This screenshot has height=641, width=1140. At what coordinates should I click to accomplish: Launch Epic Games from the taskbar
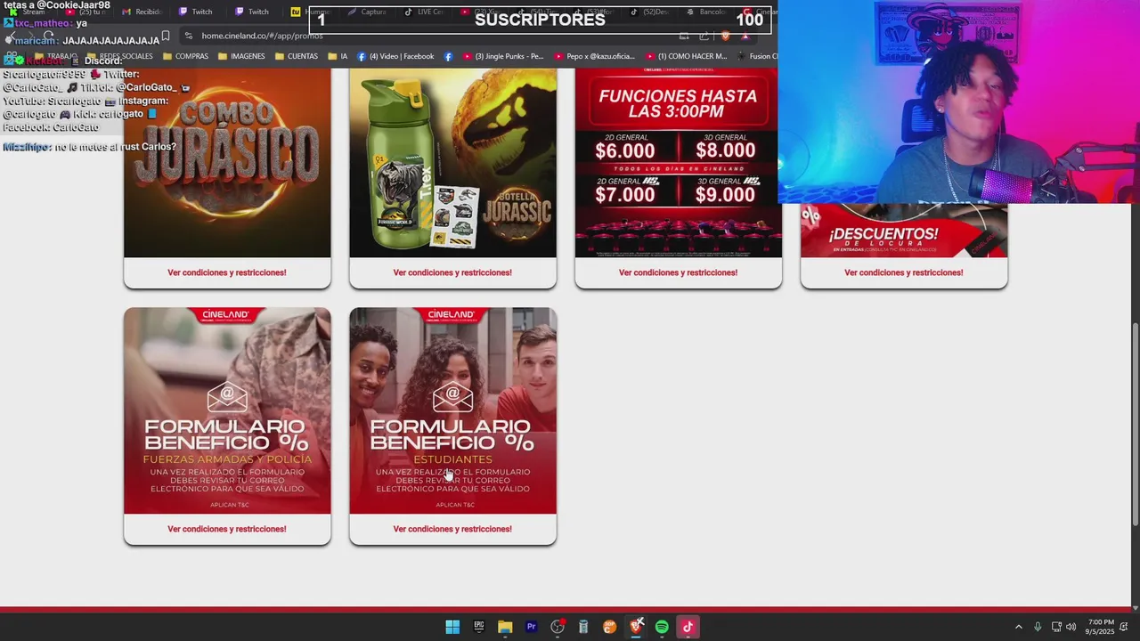click(x=479, y=627)
